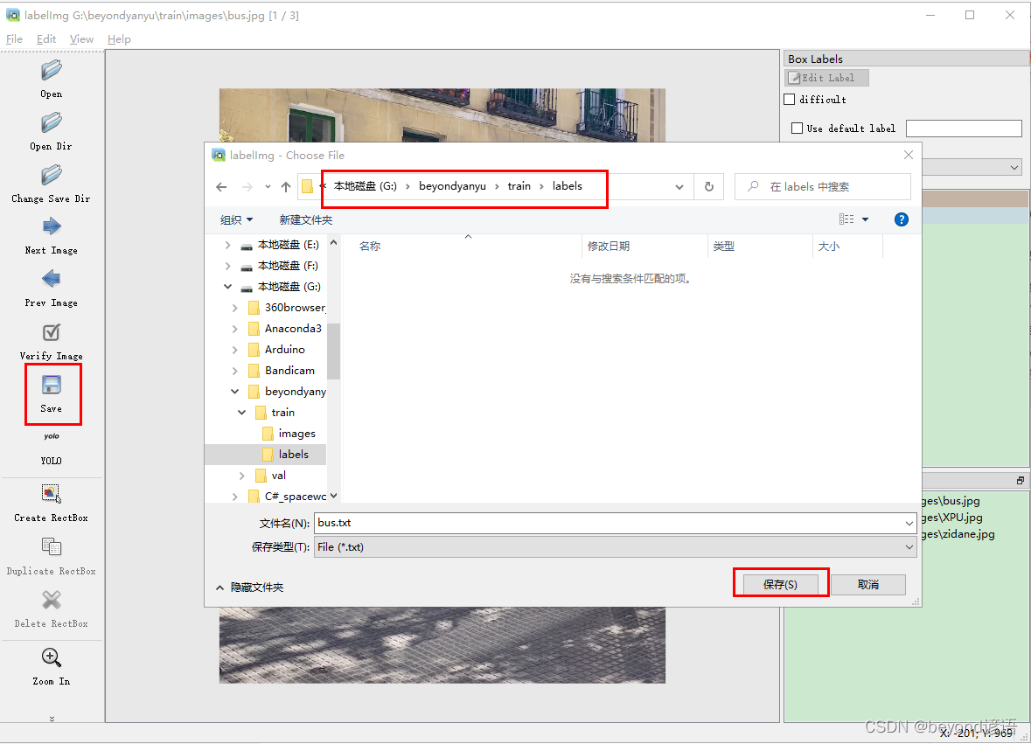
Task: Click the Duplicate RectBox tool
Action: pyautogui.click(x=52, y=546)
